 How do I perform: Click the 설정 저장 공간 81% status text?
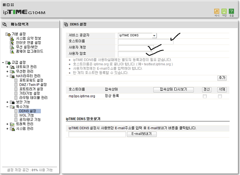(30, 170)
